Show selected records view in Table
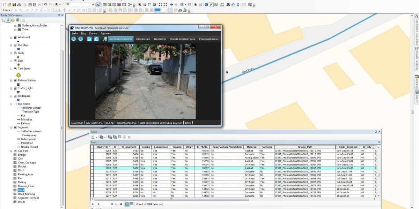Image resolution: width=419 pixels, height=209 pixels. tap(132, 204)
